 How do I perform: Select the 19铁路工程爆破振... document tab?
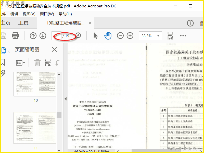click(66, 23)
